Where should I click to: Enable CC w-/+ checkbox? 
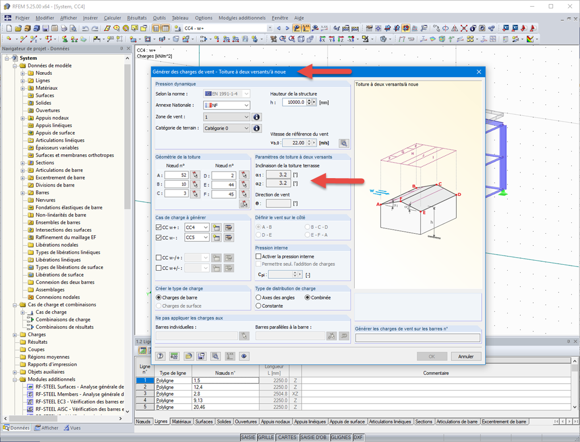(159, 258)
